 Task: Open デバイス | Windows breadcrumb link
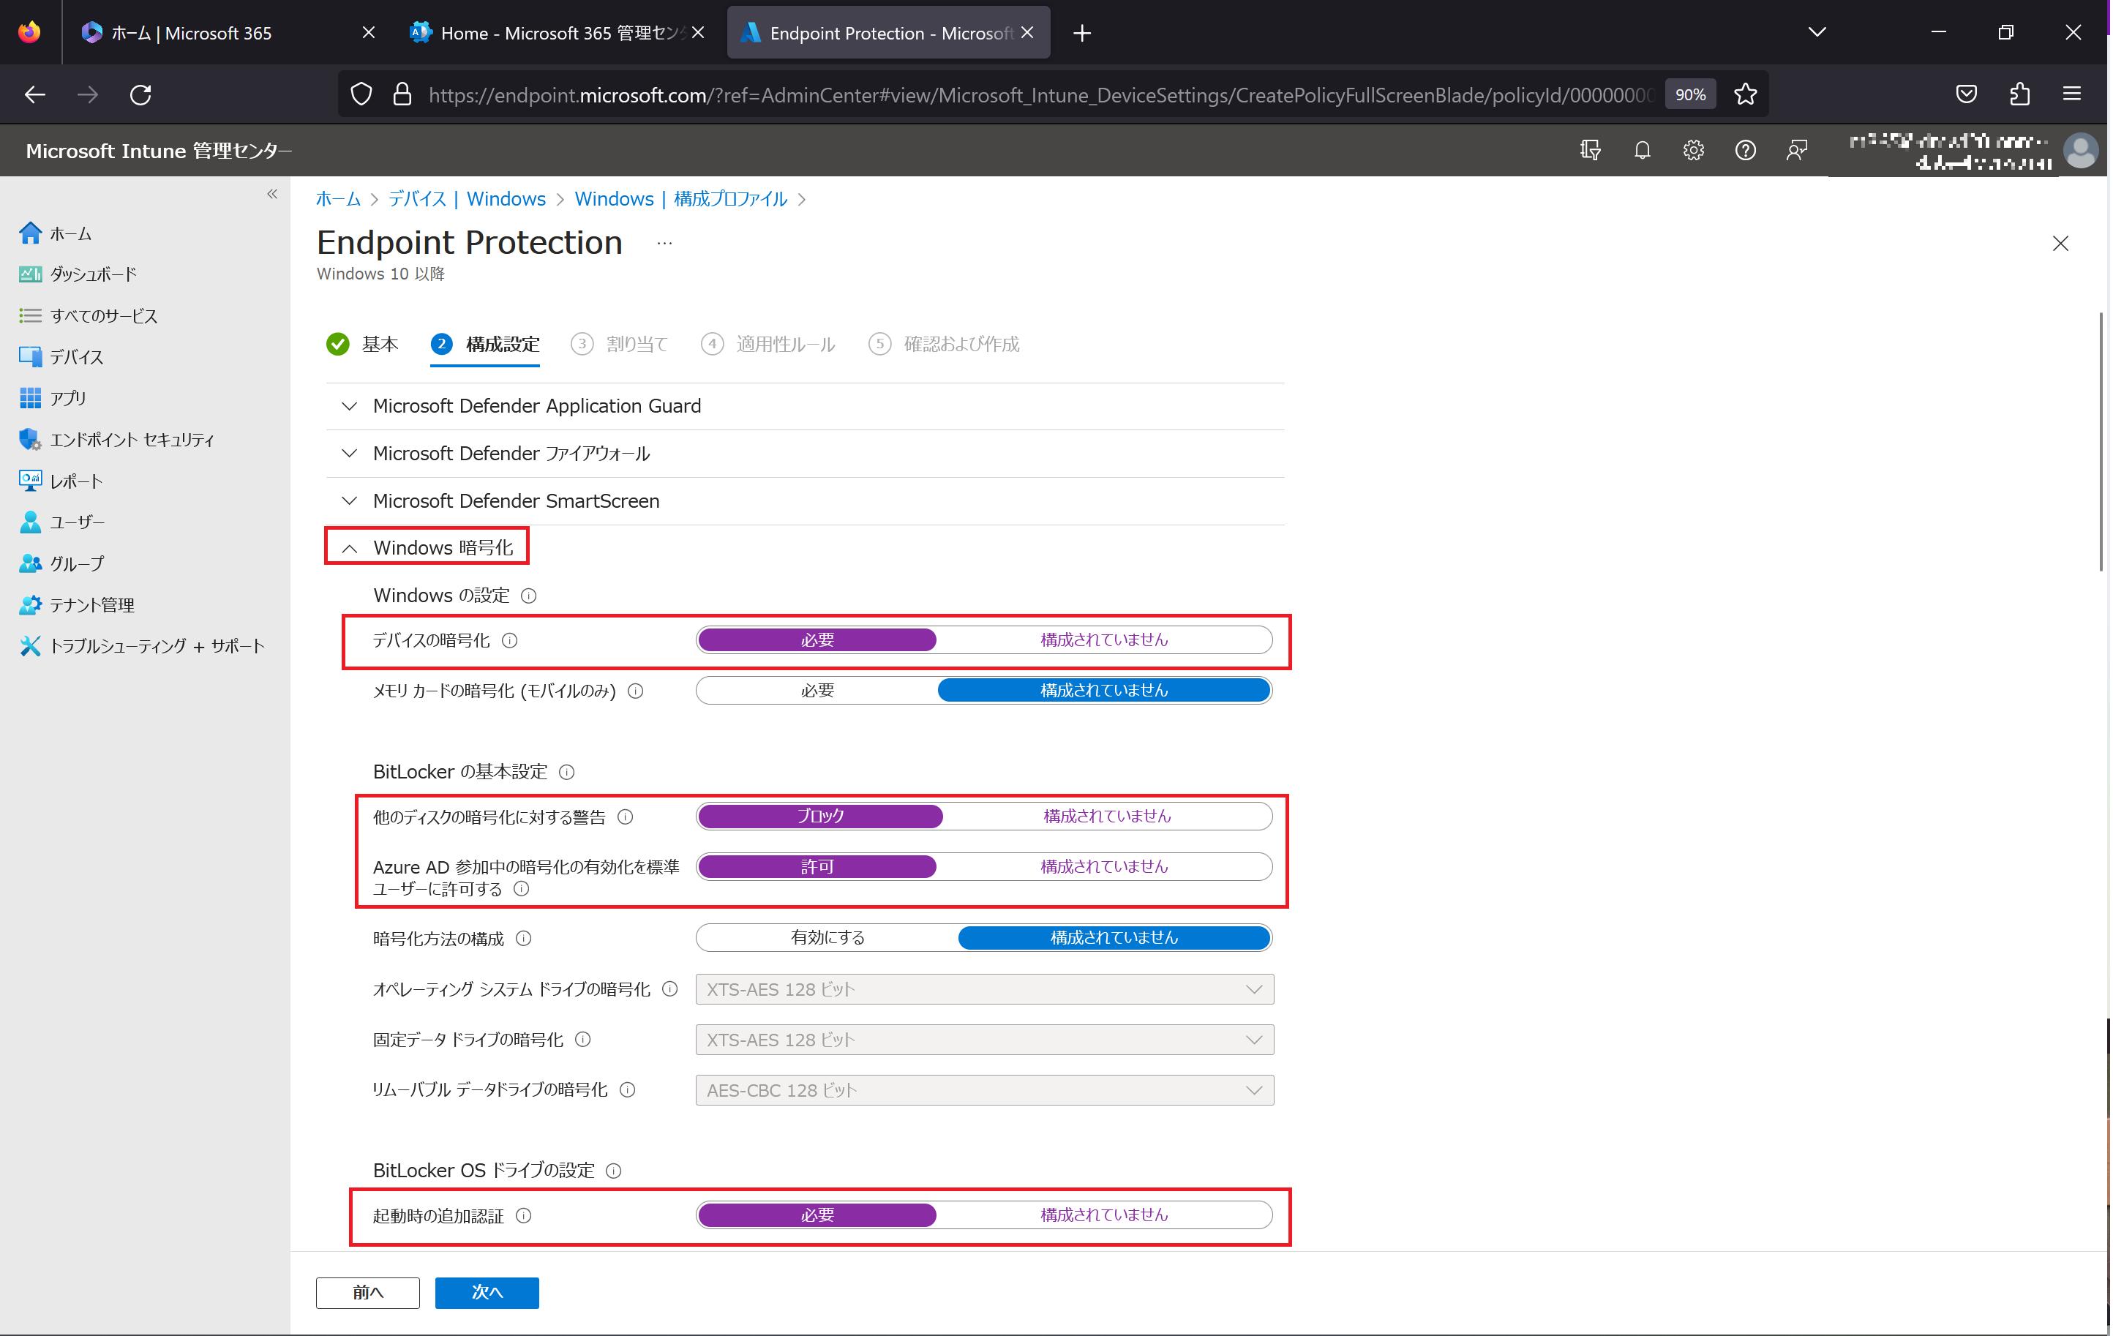tap(467, 199)
